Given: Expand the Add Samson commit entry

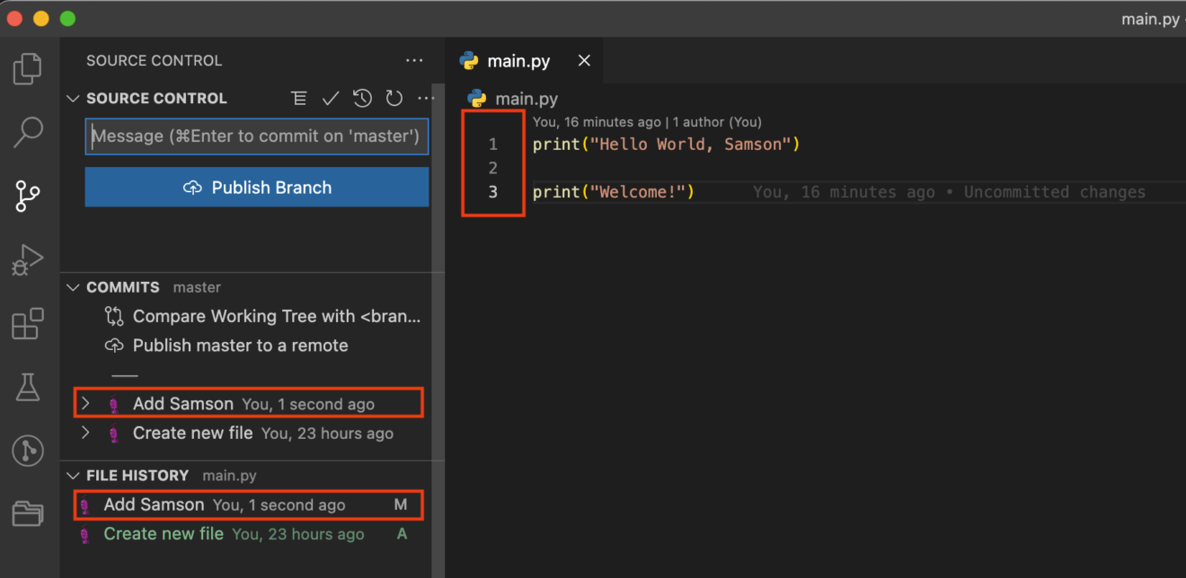Looking at the screenshot, I should point(85,403).
